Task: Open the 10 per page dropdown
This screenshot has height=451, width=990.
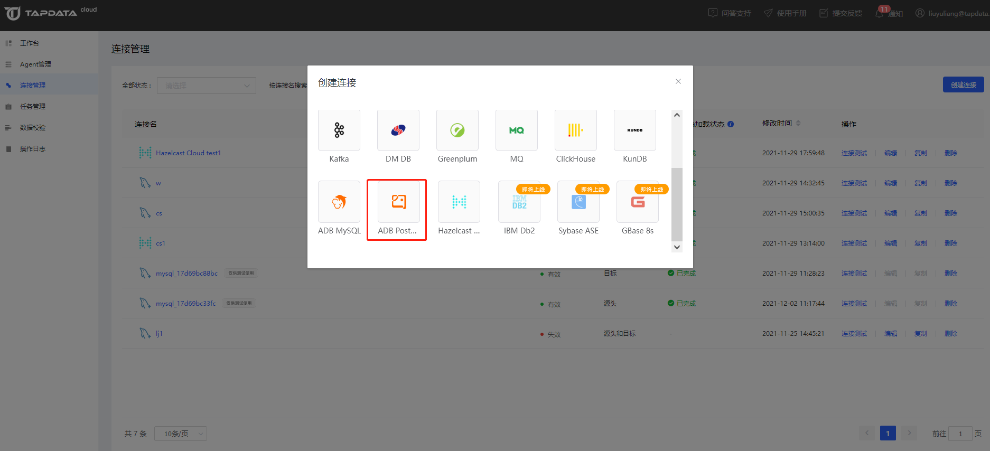Action: coord(181,434)
